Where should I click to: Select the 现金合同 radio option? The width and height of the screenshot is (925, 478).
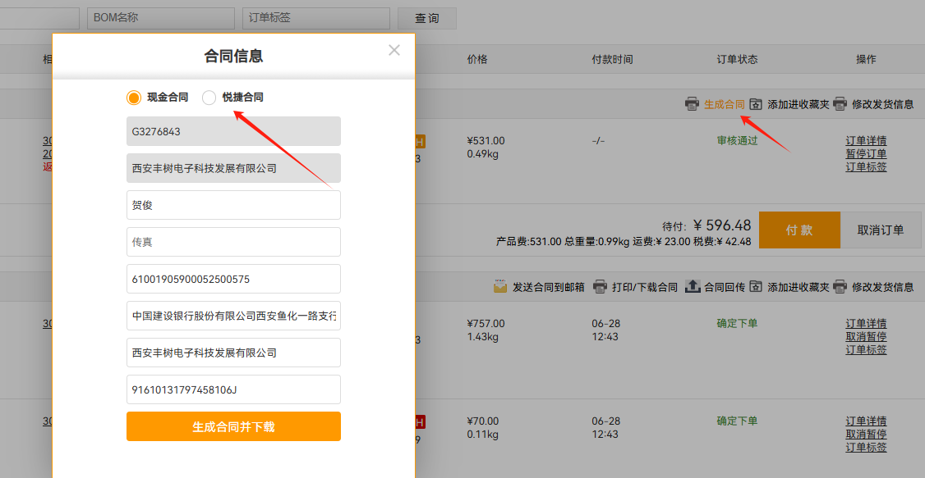point(134,98)
